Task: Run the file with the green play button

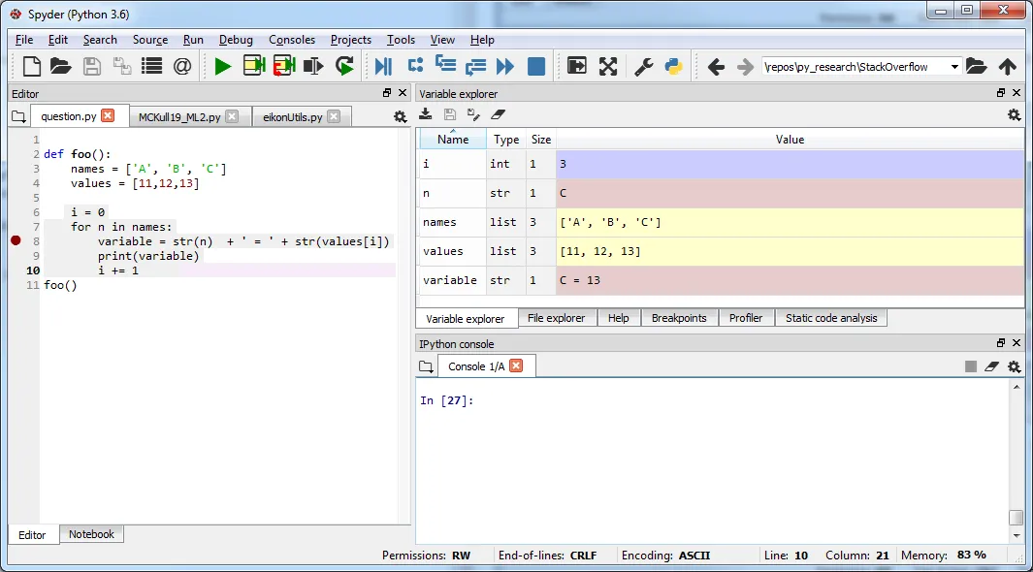Action: click(223, 66)
